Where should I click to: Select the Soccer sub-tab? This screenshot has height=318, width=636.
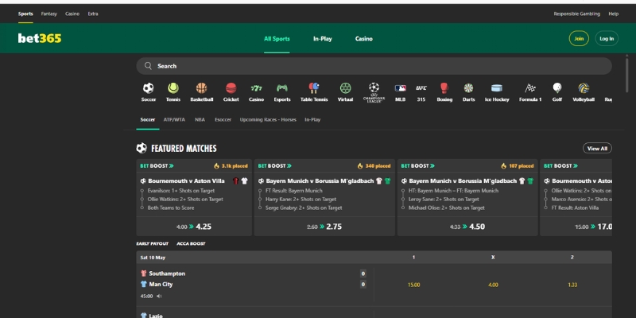(148, 120)
